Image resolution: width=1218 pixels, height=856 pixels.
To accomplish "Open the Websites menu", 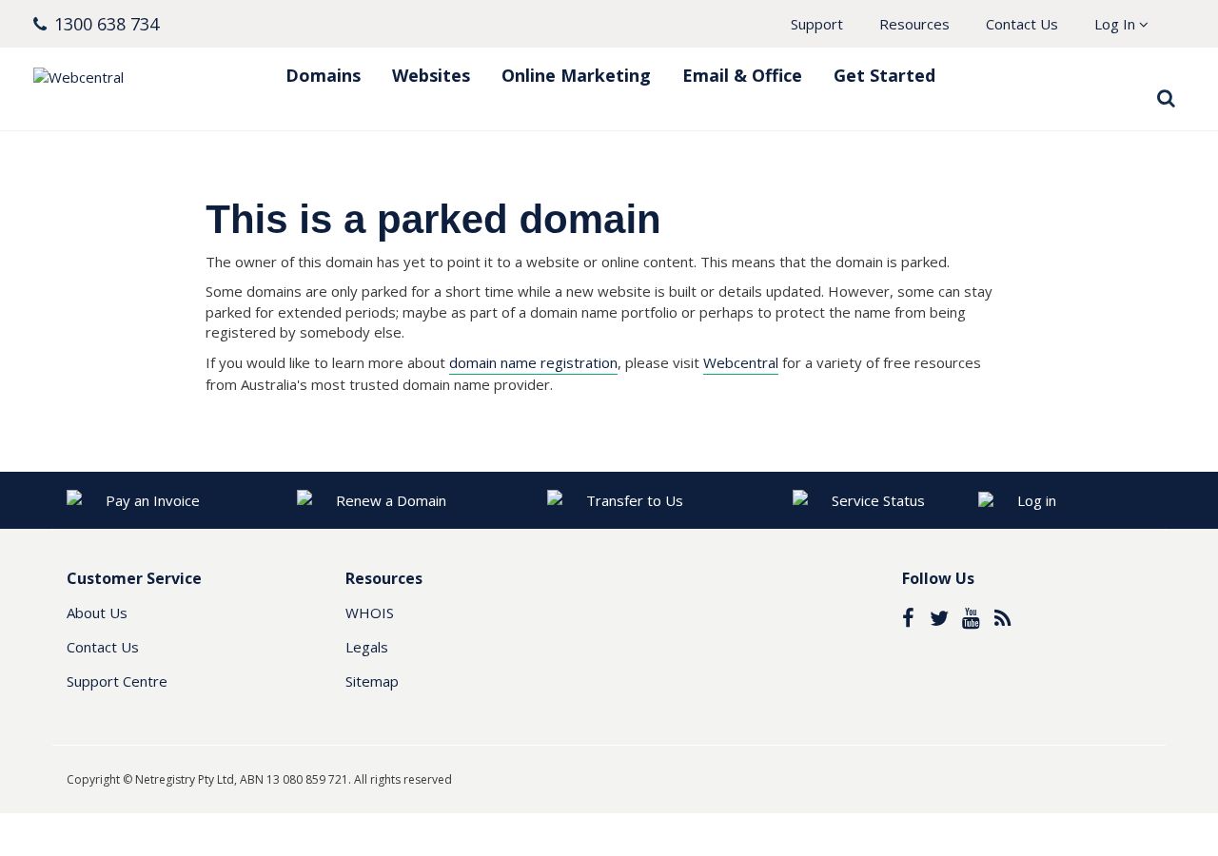I will 431,75.
